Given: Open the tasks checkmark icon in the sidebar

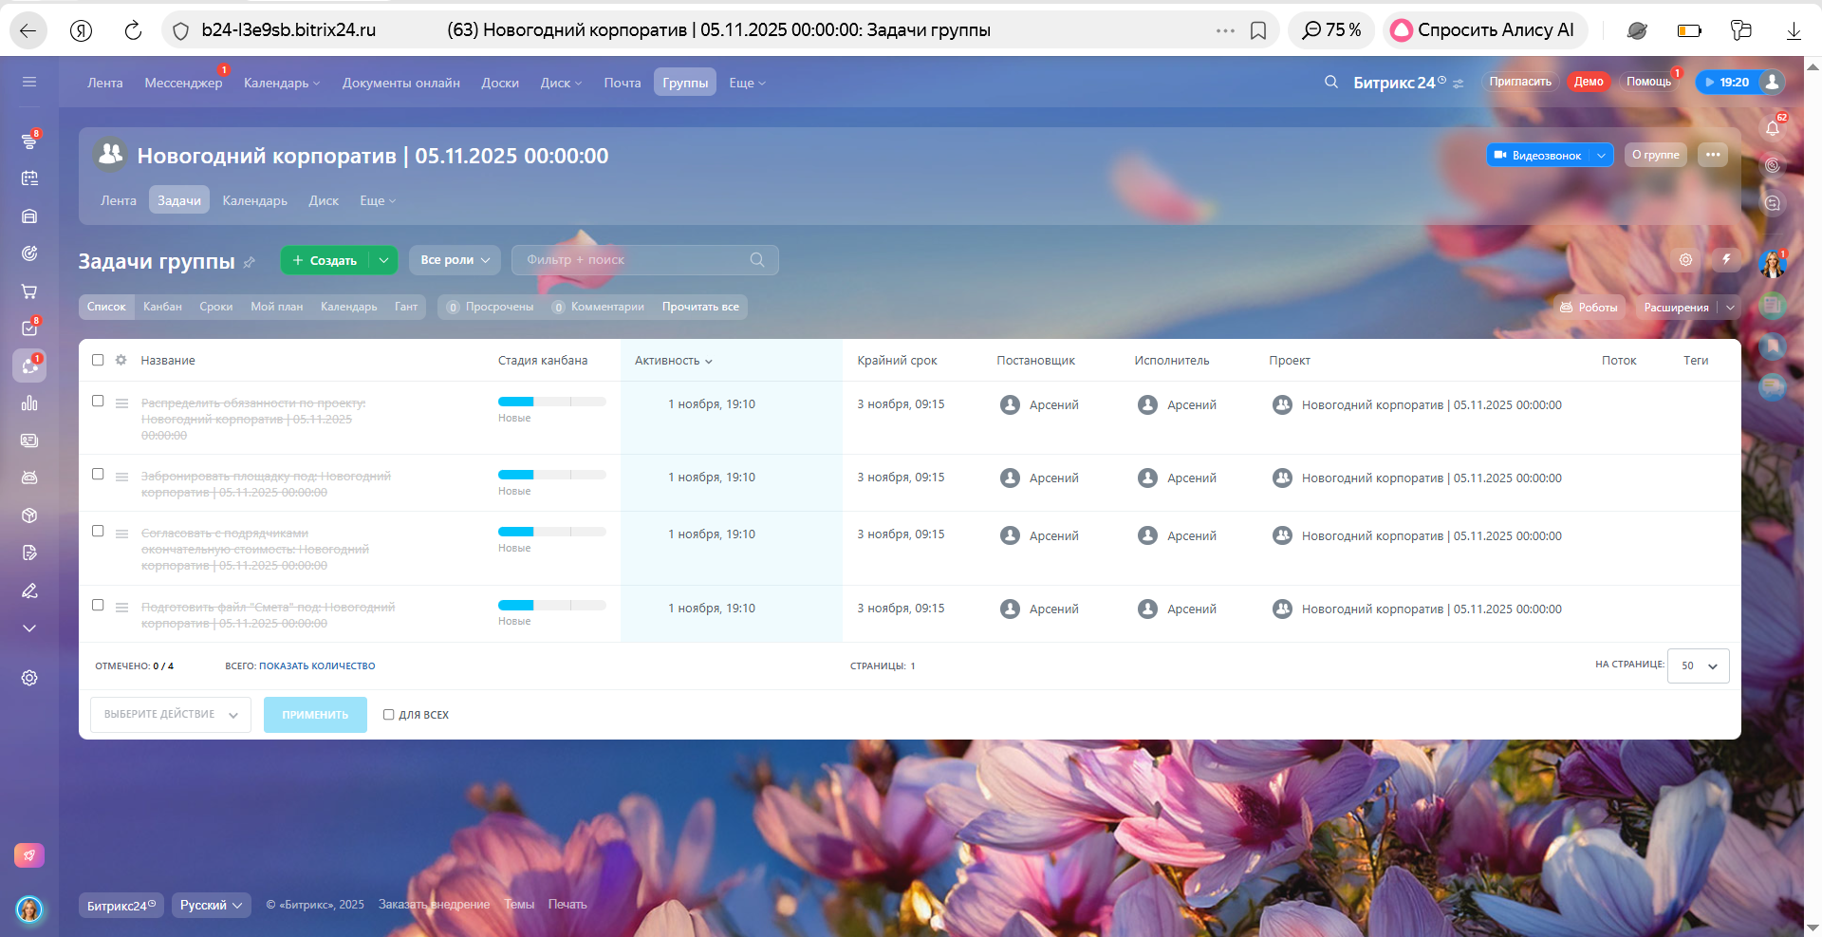Looking at the screenshot, I should click(x=29, y=328).
